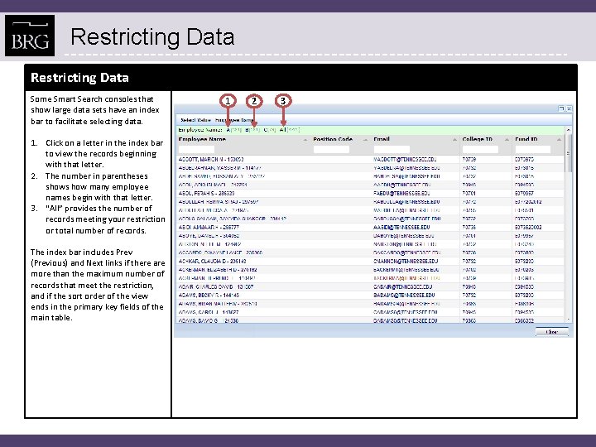
Task: Click index letter C in index bar
Action: (266, 130)
